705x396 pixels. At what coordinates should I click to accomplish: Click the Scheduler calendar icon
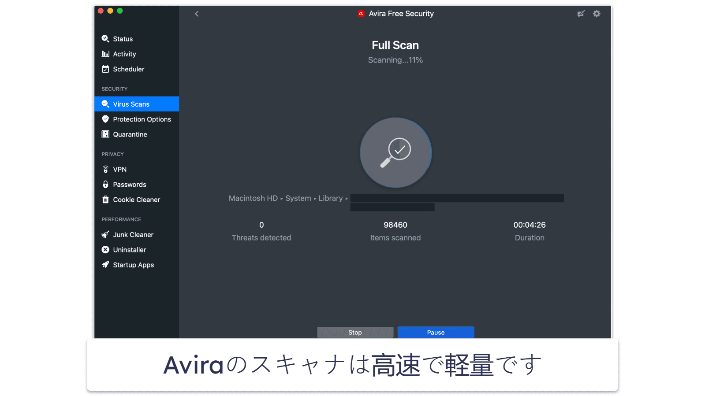pos(105,69)
